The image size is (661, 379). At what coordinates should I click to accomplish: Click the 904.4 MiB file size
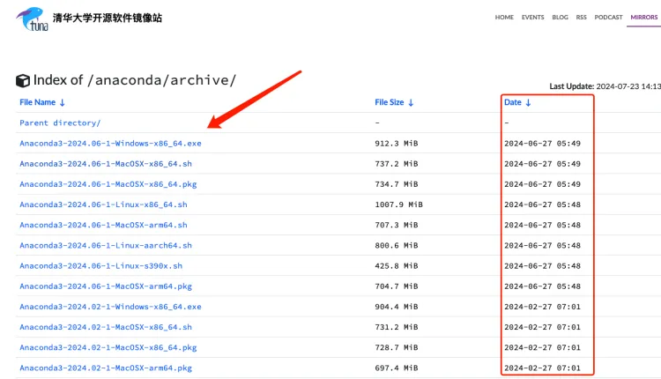[397, 307]
